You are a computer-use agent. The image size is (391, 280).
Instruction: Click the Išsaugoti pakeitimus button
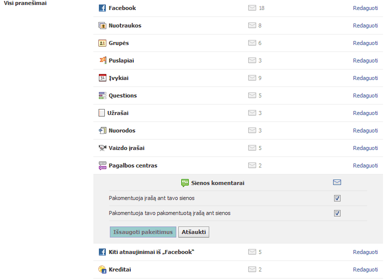[143, 232]
